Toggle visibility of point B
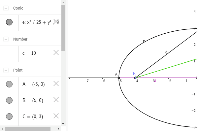 point(9,100)
